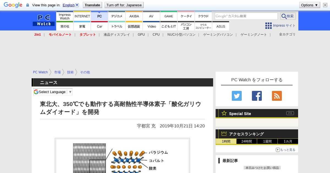
Task: Select the 1時間 ranking tab
Action: pyautogui.click(x=226, y=141)
